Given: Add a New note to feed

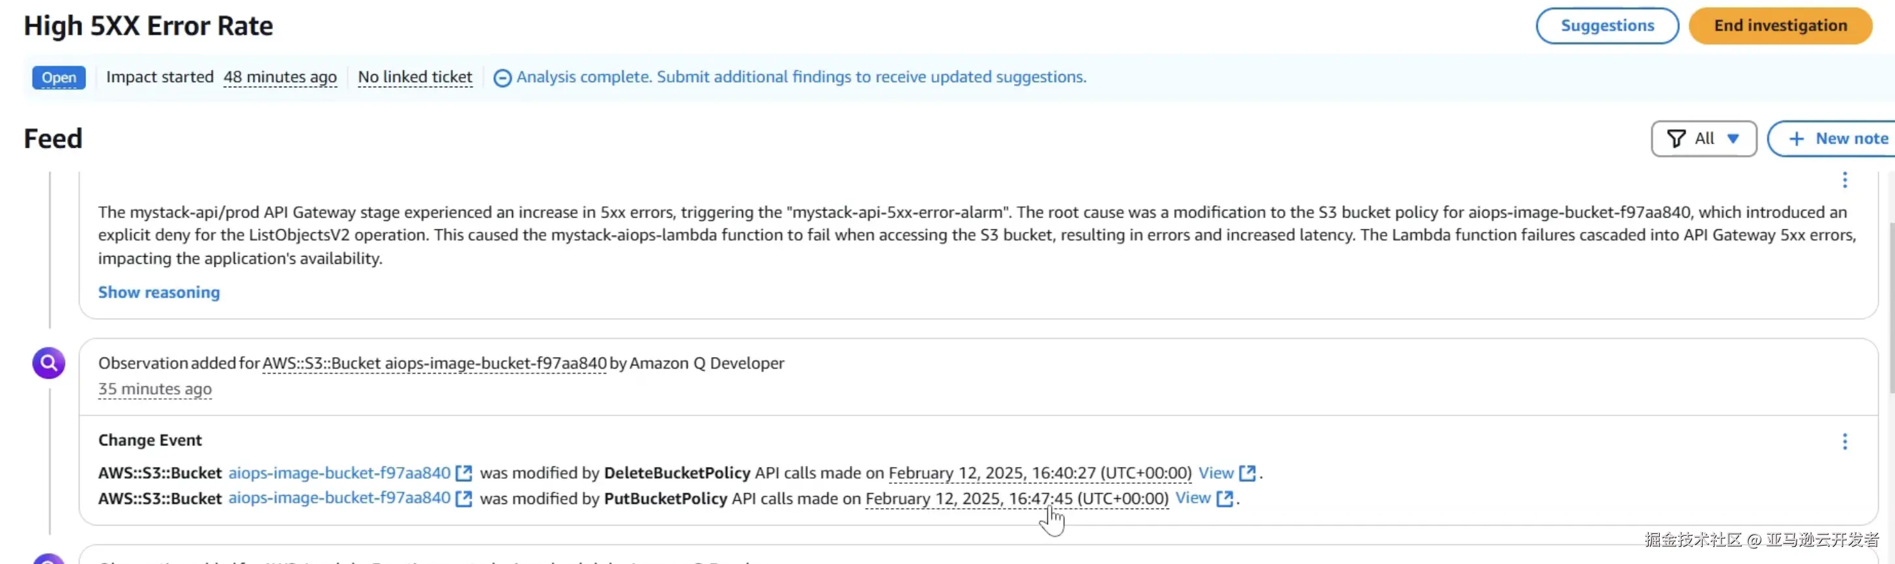Looking at the screenshot, I should point(1839,139).
